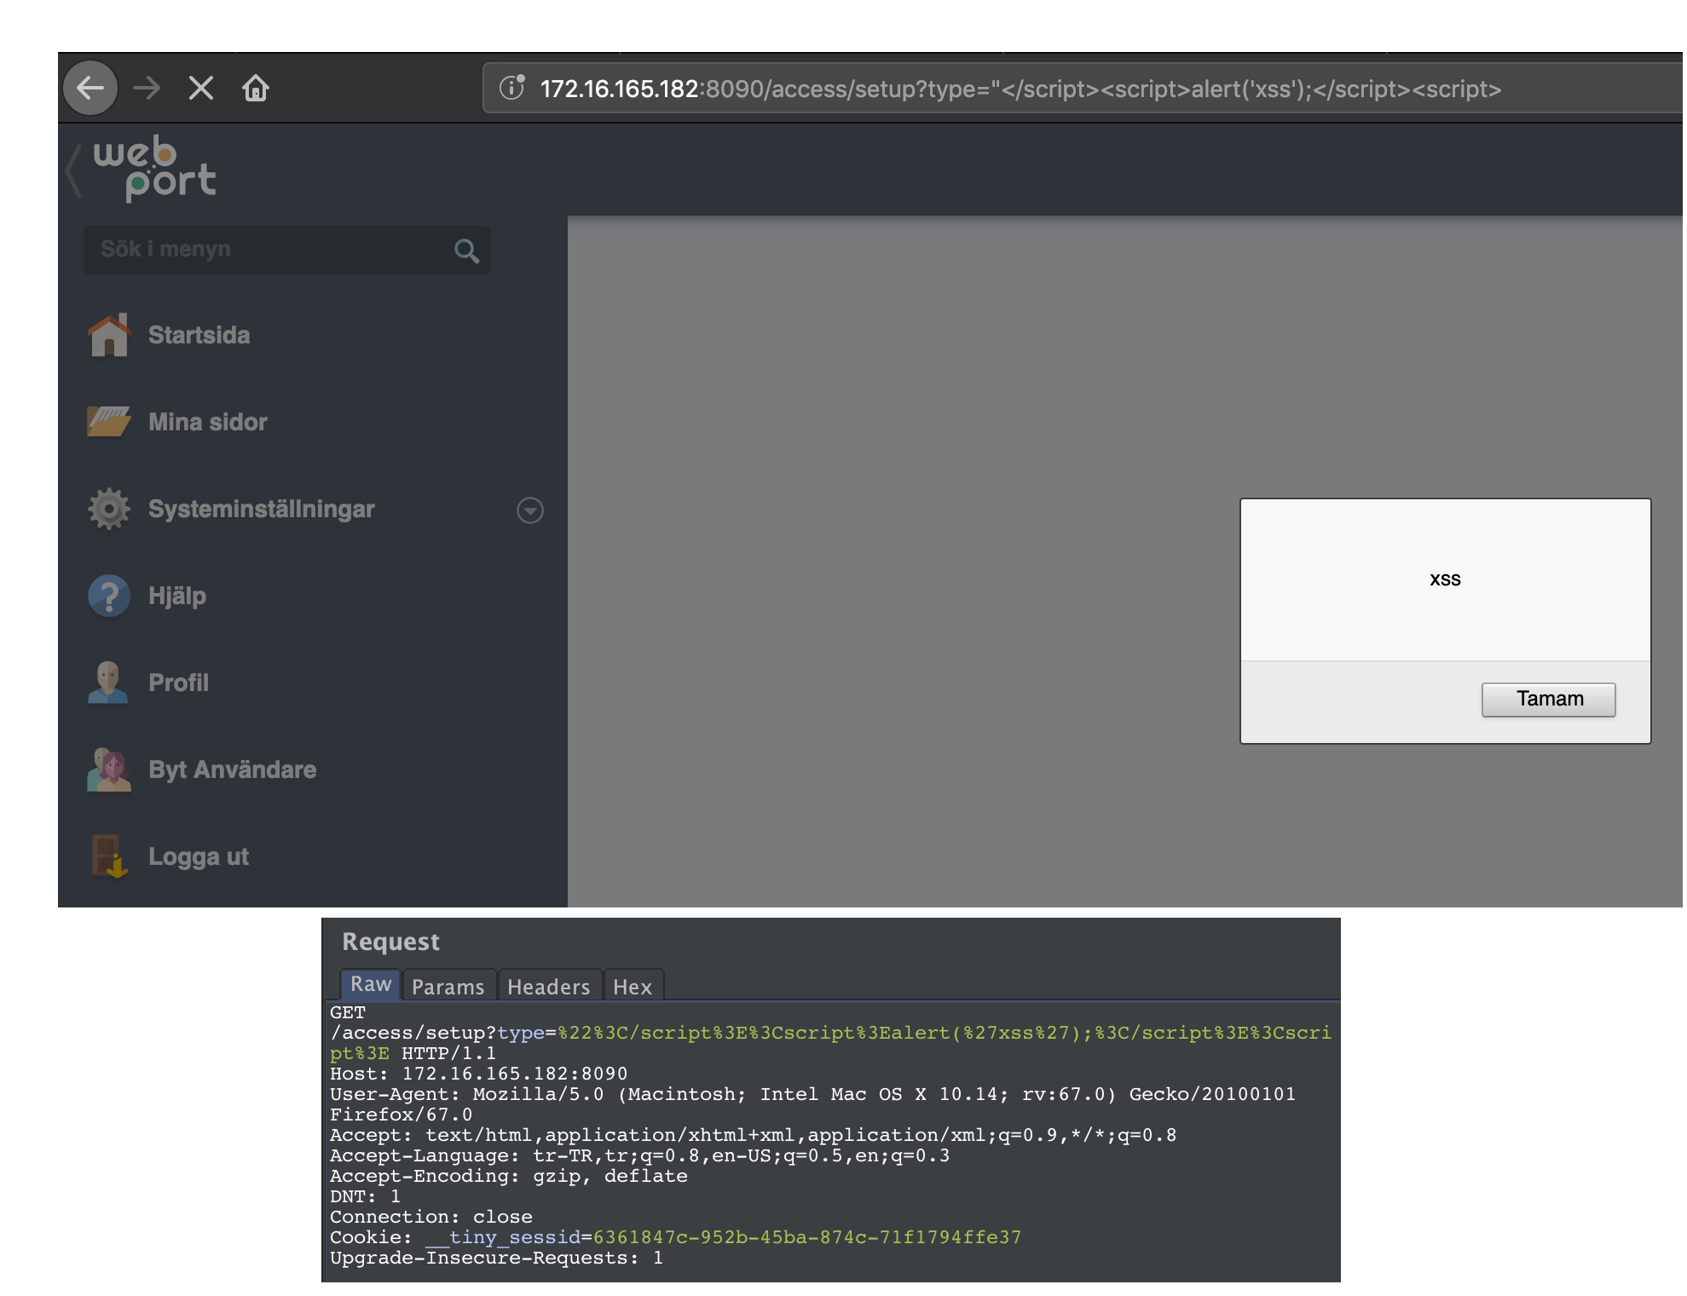Image resolution: width=1687 pixels, height=1296 pixels.
Task: Click the Hjälp question mark icon
Action: pos(109,596)
